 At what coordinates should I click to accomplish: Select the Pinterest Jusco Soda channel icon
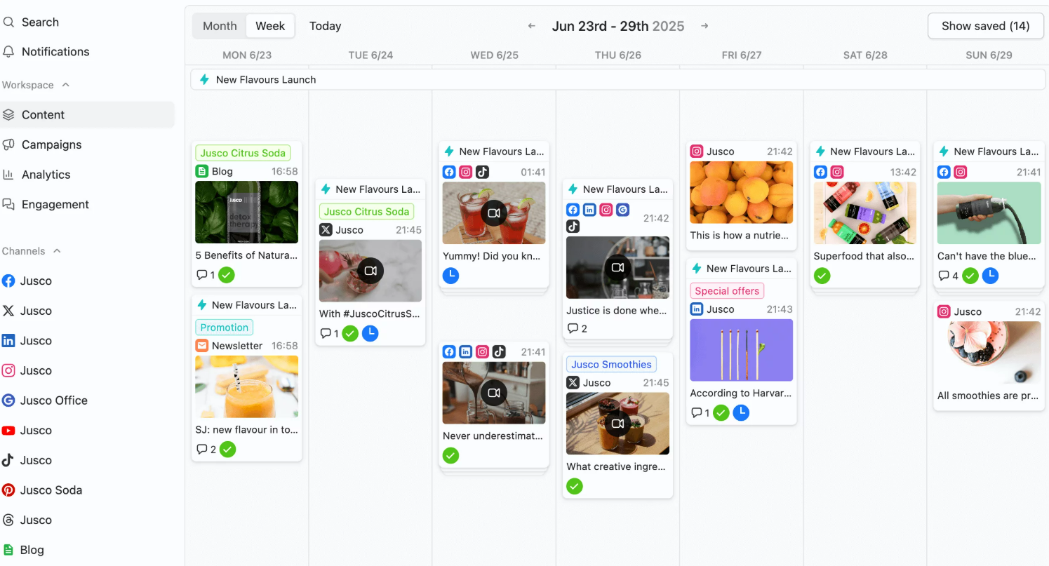click(8, 490)
